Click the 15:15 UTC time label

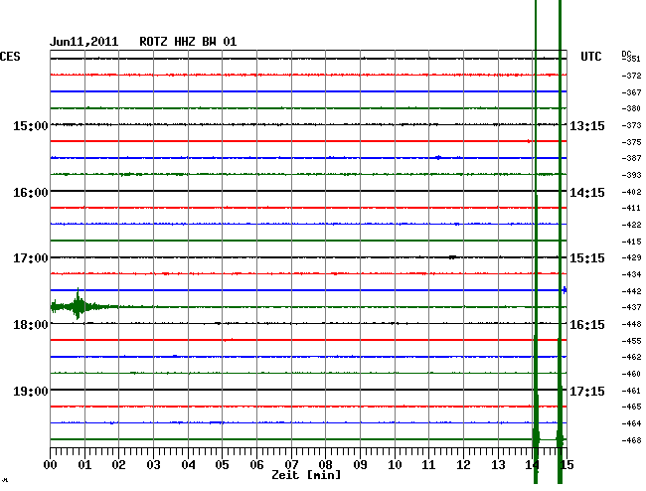(x=587, y=258)
